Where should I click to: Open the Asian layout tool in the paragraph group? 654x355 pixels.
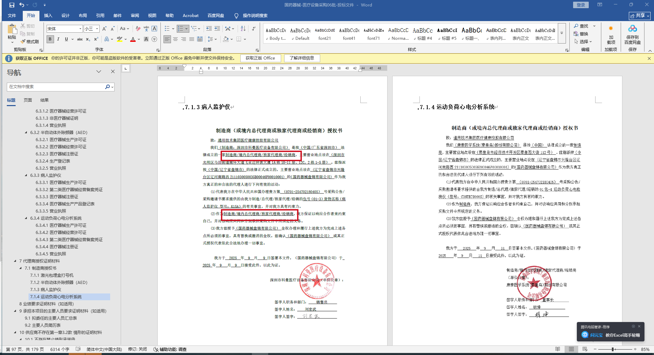228,29
